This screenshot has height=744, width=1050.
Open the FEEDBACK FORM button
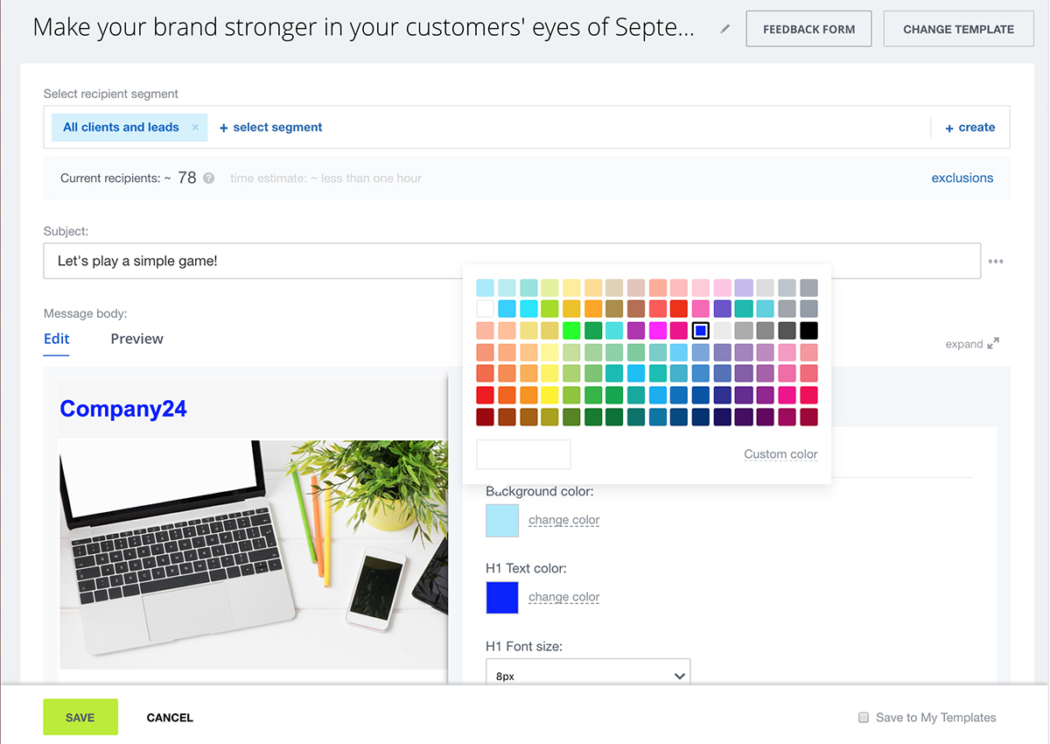point(808,29)
